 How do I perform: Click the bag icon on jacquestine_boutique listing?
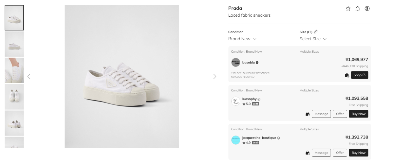[308, 153]
